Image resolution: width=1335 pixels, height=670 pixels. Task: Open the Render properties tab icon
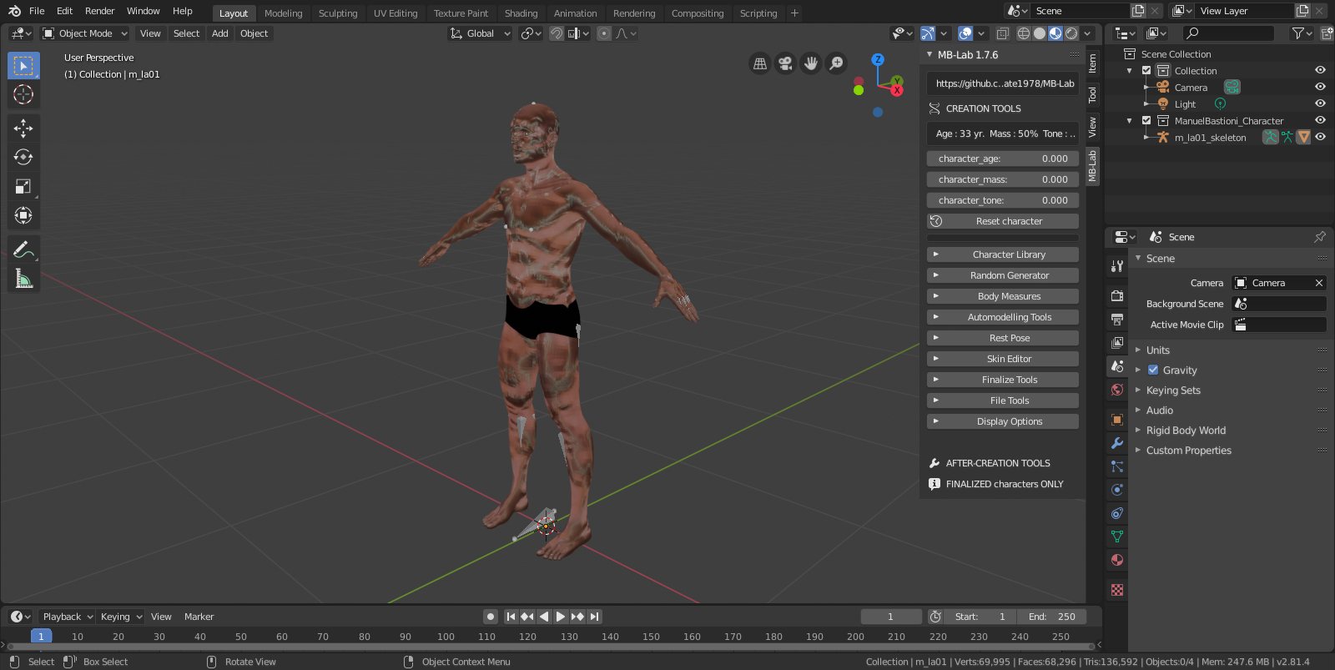coord(1117,295)
